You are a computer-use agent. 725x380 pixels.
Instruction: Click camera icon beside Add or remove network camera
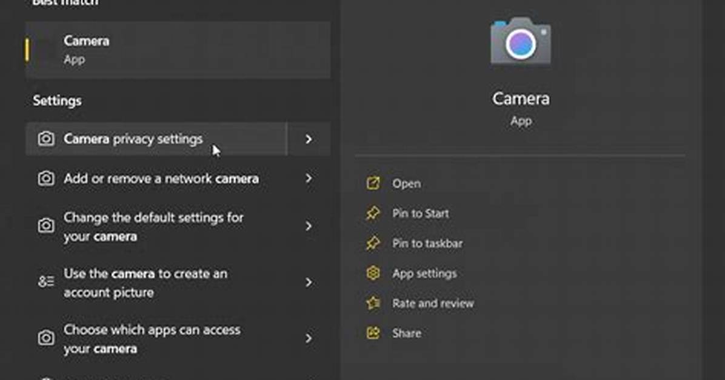(x=46, y=179)
